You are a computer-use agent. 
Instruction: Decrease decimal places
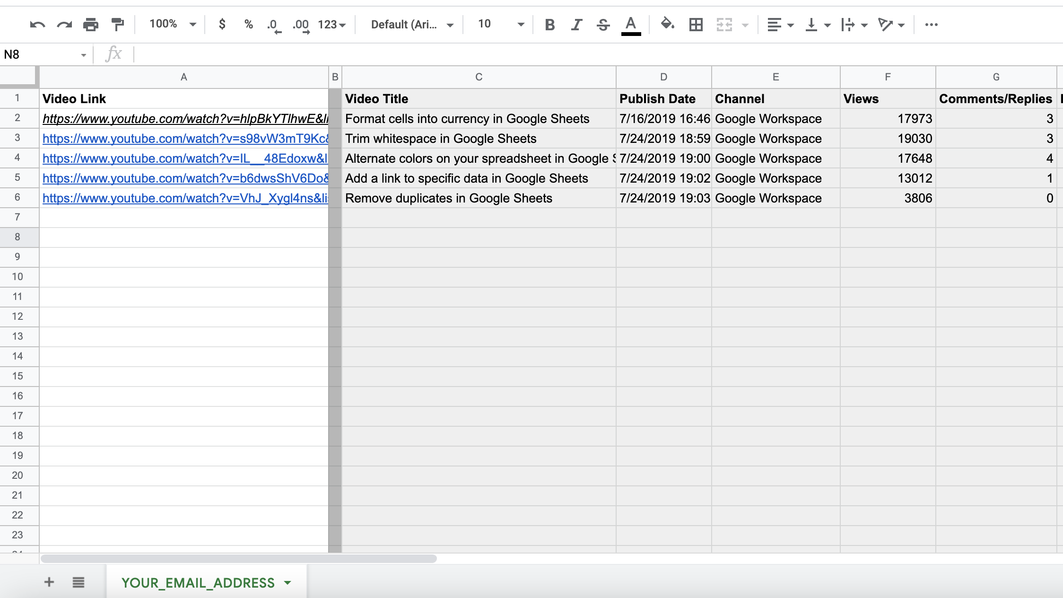[273, 25]
